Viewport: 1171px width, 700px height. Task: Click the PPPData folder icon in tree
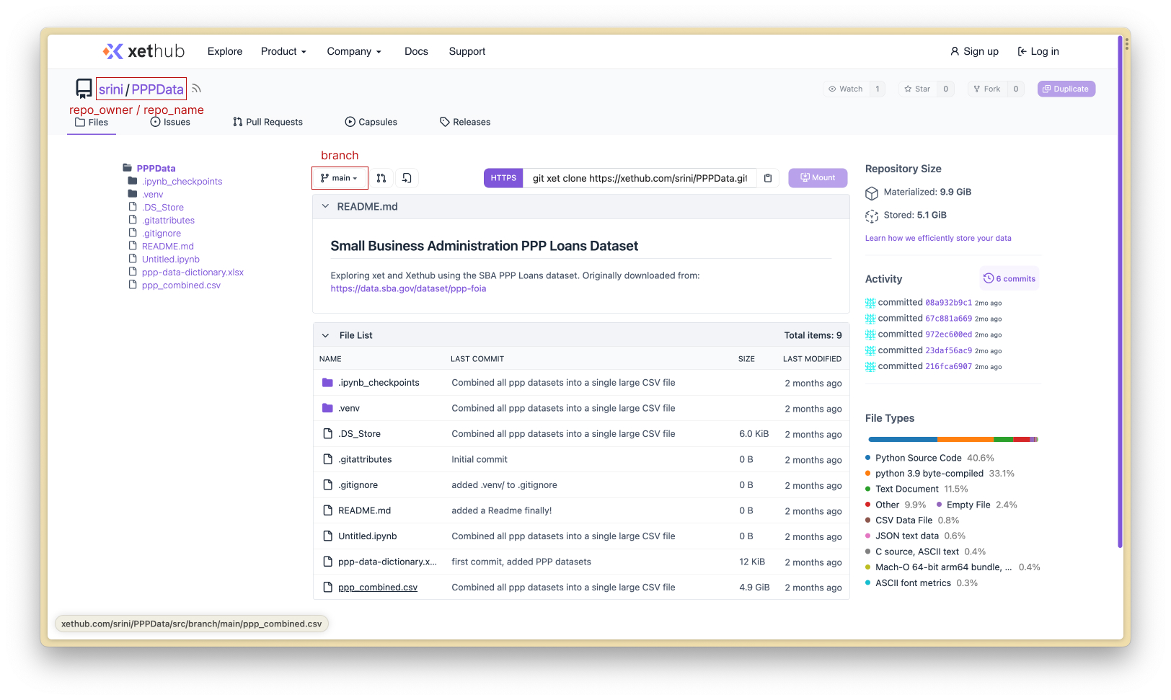(128, 168)
